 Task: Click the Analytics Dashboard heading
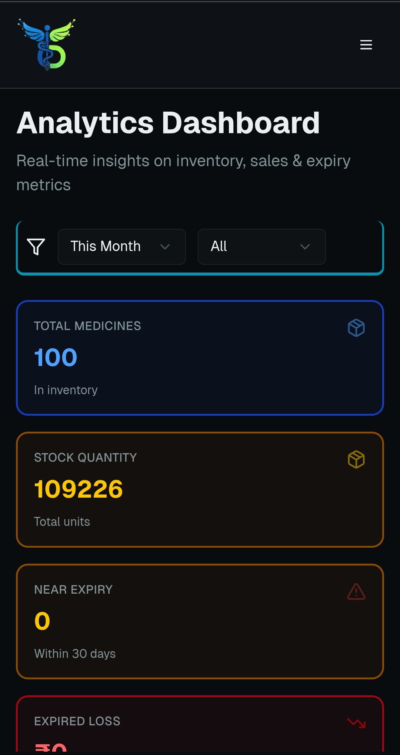coord(168,123)
